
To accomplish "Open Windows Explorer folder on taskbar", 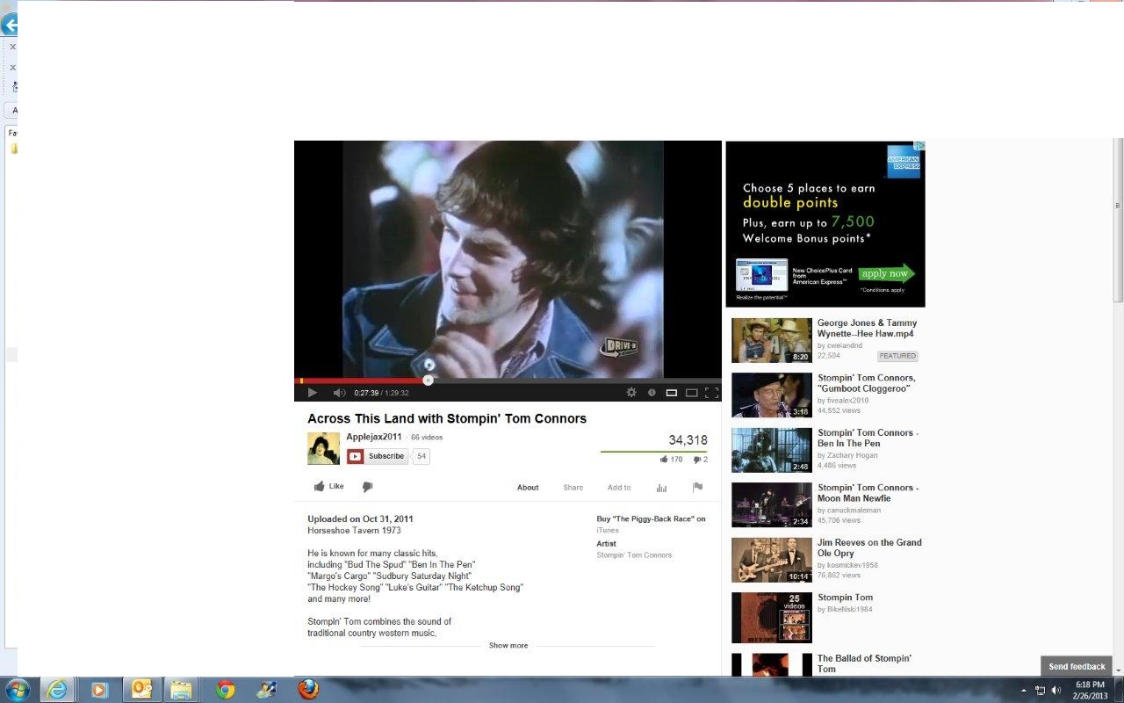I will (x=182, y=690).
